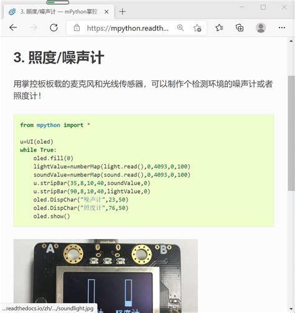Open the browser Settings and more menu

pyautogui.click(x=282, y=27)
